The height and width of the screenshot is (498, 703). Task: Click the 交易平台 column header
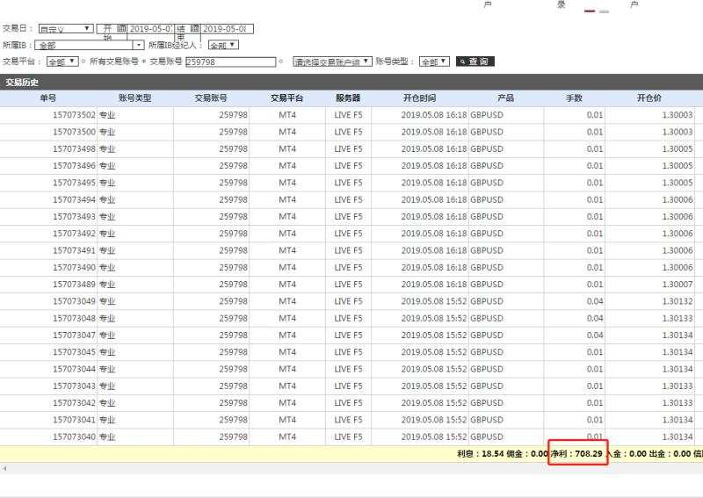[287, 98]
